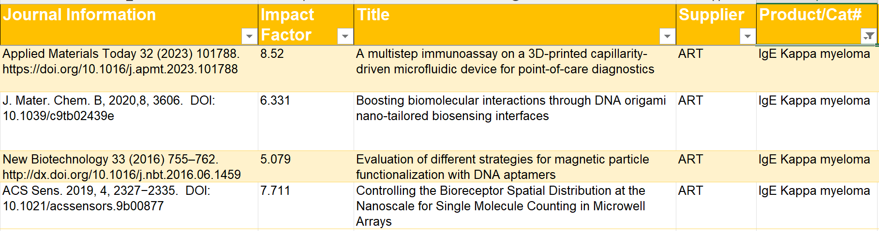Select the ACS Sens. 2019 journal cell

[106, 198]
